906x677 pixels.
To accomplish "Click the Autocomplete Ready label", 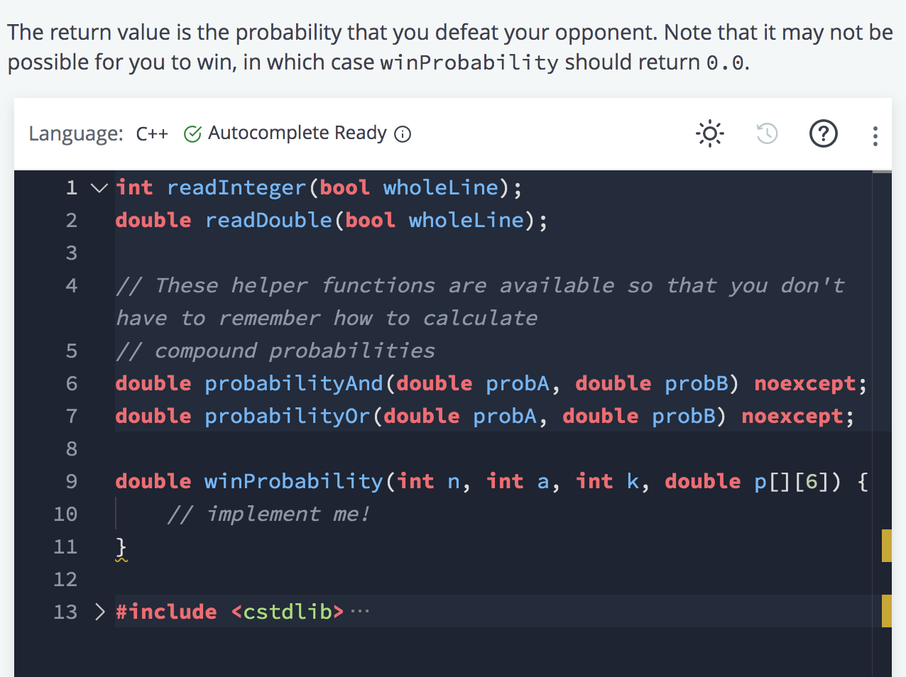I will click(x=298, y=133).
